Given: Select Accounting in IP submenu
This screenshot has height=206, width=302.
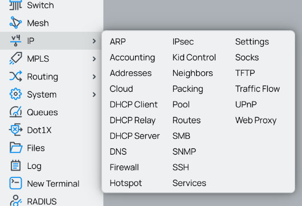Looking at the screenshot, I should [132, 58].
